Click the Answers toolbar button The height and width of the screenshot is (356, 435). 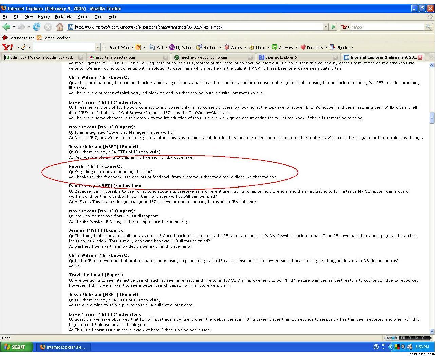pyautogui.click(x=283, y=48)
